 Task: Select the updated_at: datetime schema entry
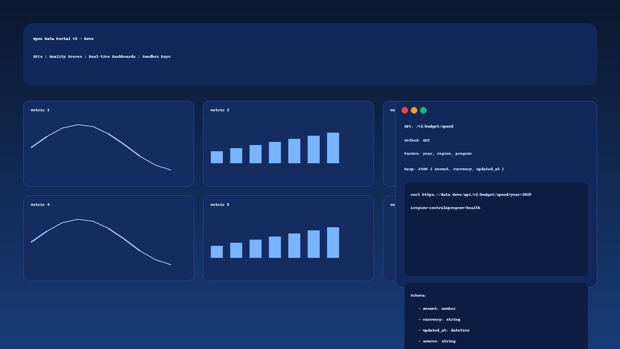point(446,330)
